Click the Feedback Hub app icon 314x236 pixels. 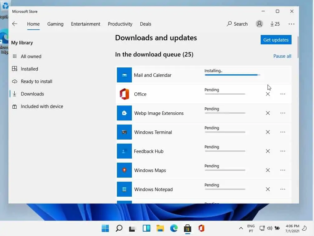[x=124, y=151]
